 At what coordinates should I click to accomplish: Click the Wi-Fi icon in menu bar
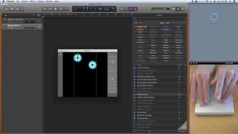207,1
